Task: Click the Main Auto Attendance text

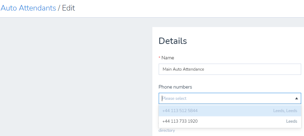Action: pos(183,69)
